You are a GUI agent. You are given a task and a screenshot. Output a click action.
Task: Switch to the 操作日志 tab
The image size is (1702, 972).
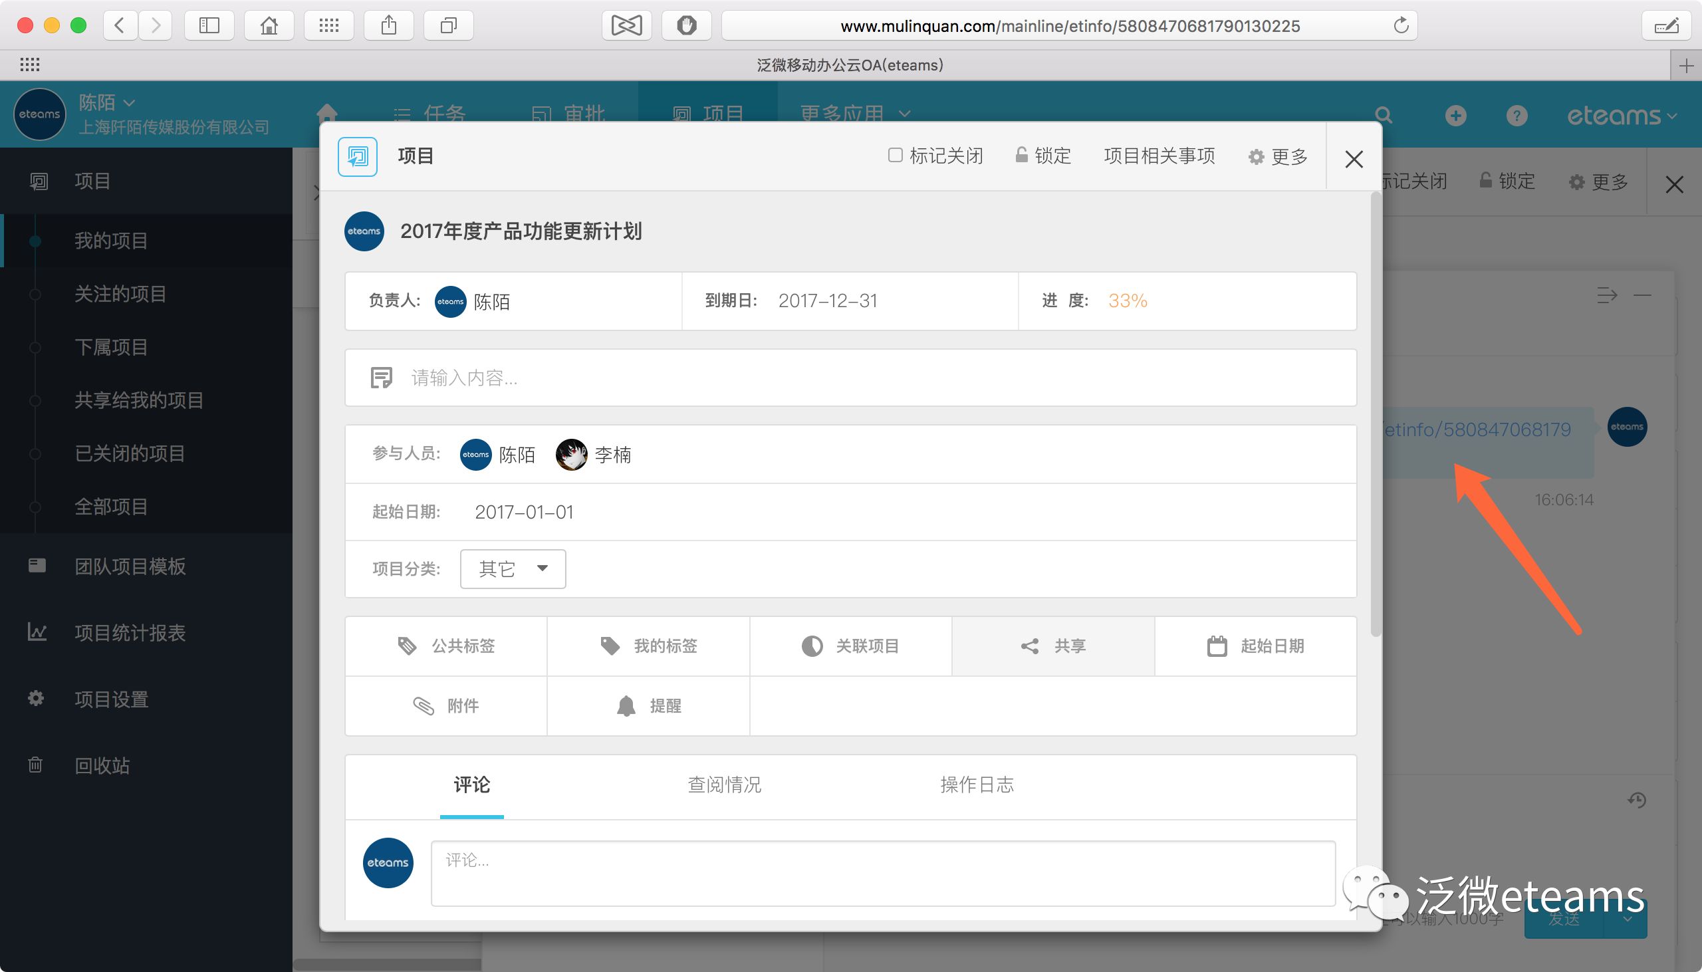(x=977, y=785)
